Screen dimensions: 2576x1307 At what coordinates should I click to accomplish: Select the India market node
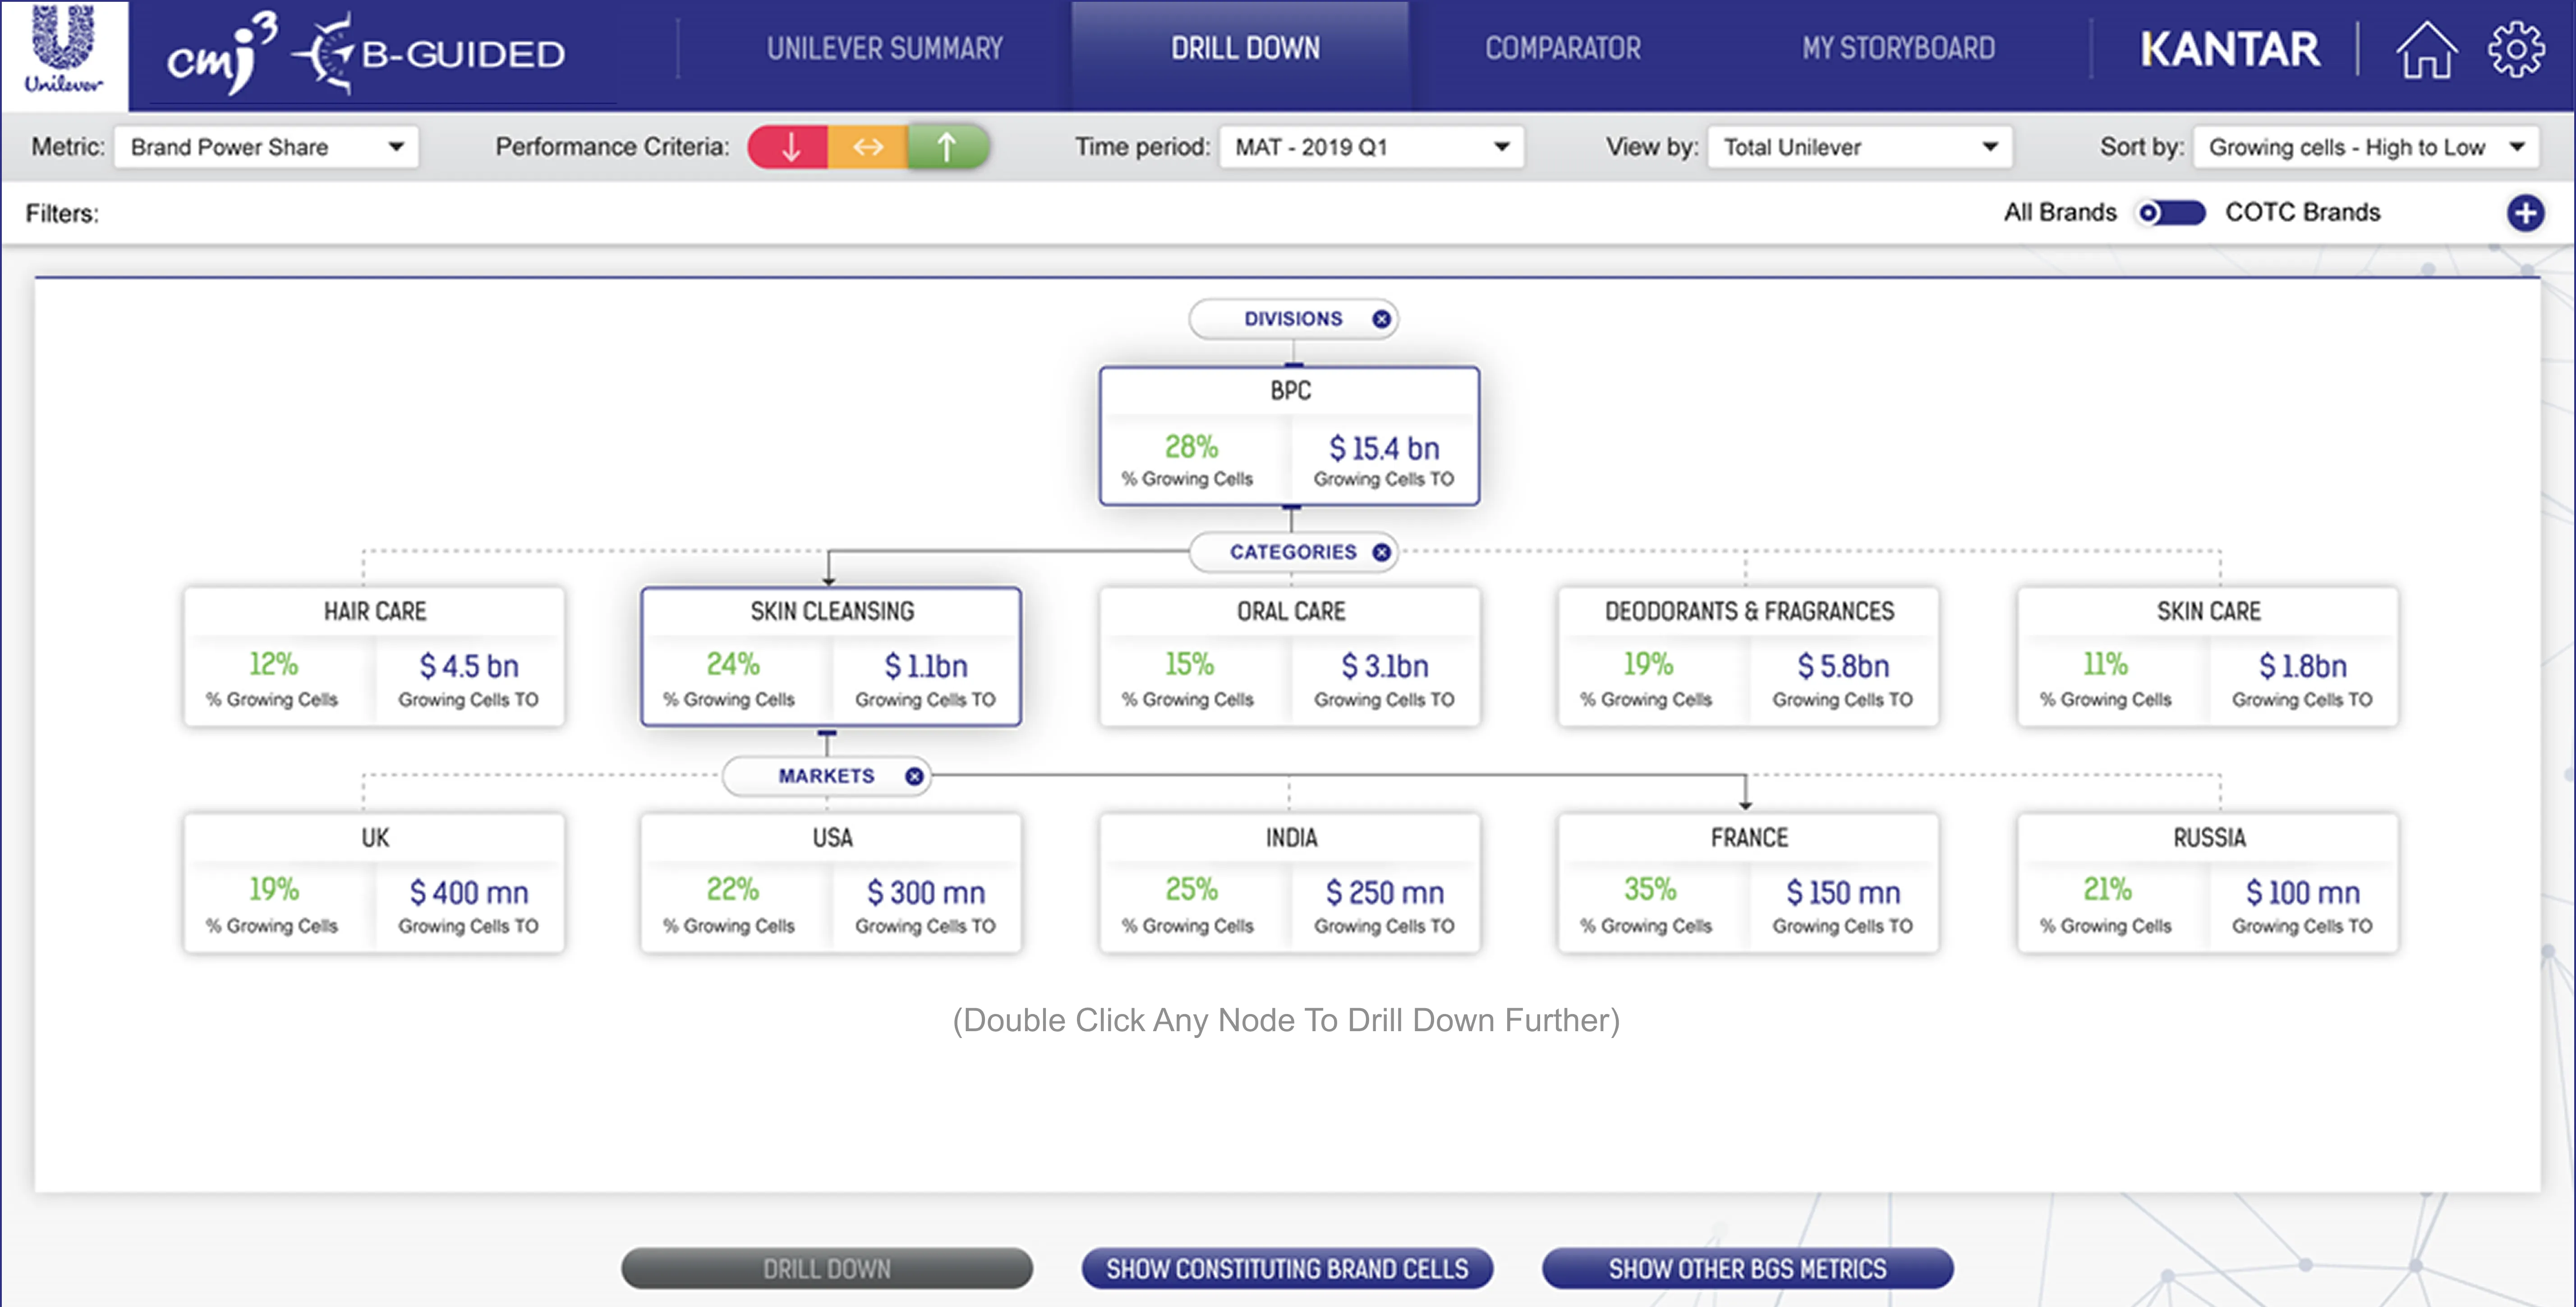pyautogui.click(x=1290, y=883)
